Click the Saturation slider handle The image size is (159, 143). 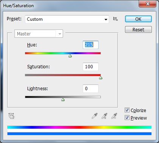coord(100,78)
